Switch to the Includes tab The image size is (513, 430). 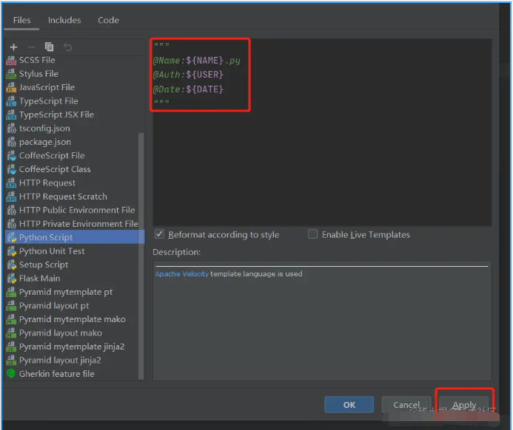[64, 20]
